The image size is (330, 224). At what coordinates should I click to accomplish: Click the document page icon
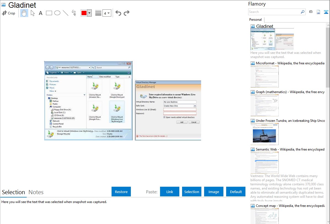point(318,12)
